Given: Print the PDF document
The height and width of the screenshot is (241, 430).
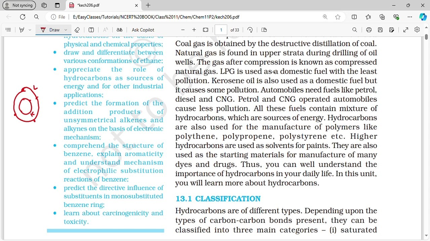Looking at the screenshot, I should click(369, 30).
